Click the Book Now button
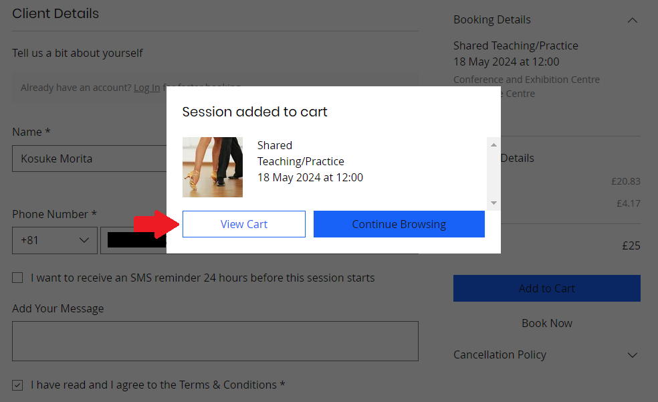 [x=547, y=323]
